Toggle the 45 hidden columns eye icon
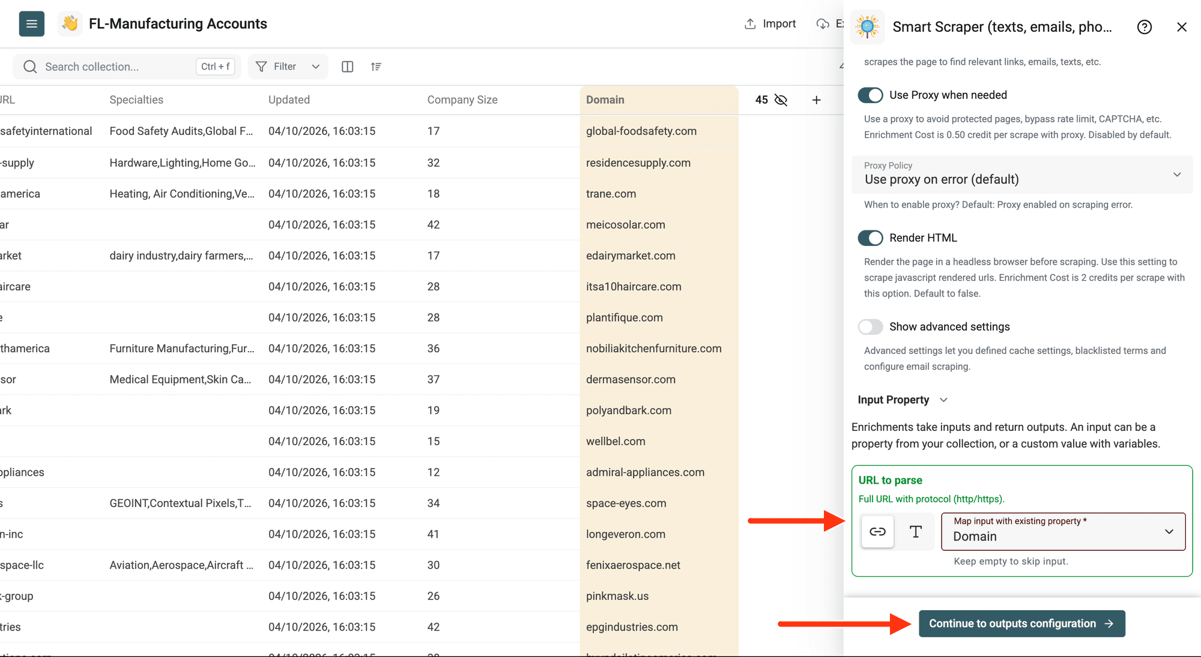The image size is (1201, 657). pyautogui.click(x=781, y=100)
